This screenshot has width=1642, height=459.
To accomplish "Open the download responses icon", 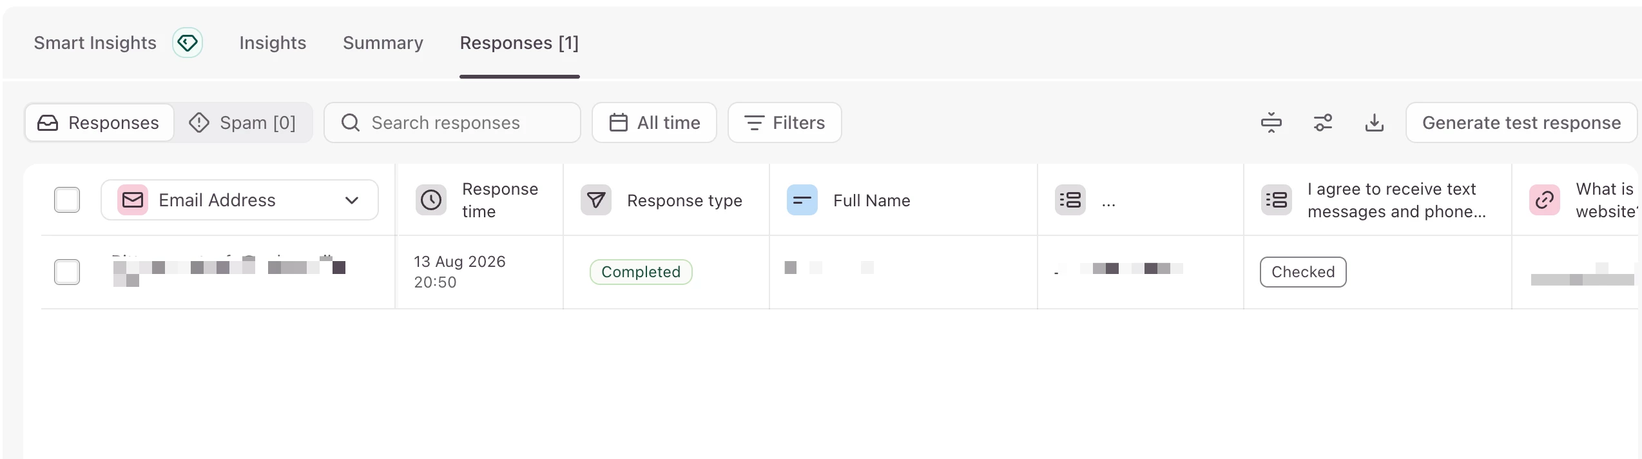I will (1375, 122).
